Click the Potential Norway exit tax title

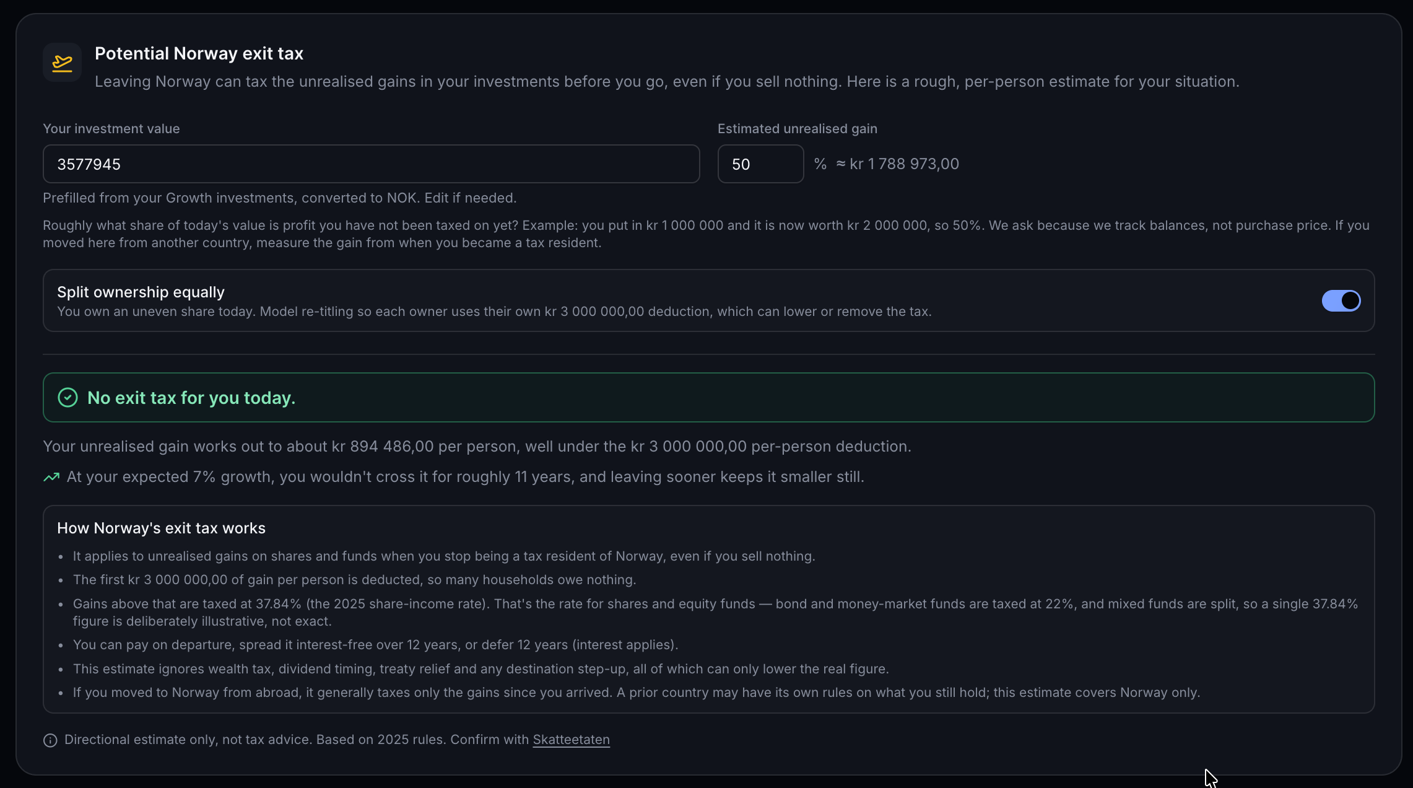click(199, 53)
